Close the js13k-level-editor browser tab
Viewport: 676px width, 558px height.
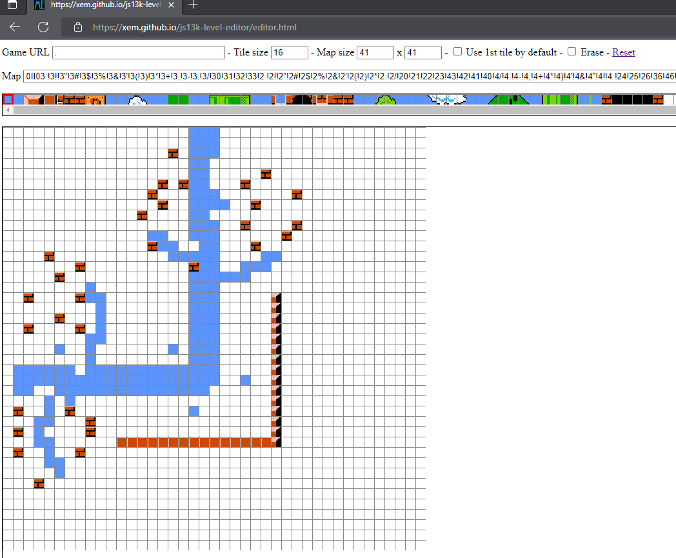(x=171, y=5)
